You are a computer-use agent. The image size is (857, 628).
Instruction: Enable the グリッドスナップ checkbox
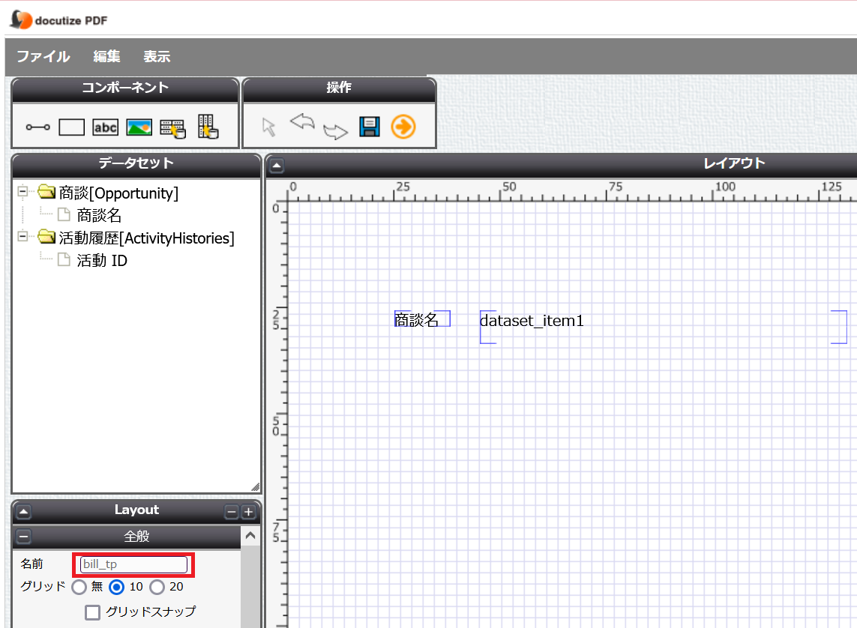(x=92, y=613)
